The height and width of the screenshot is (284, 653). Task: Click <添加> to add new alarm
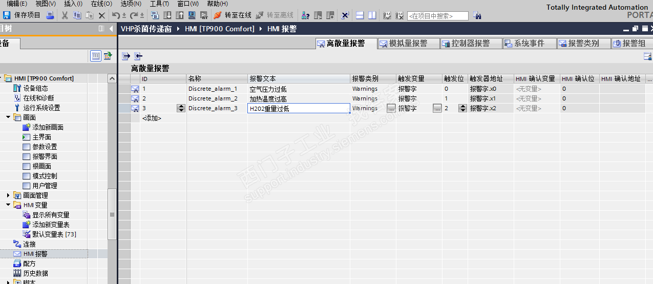coord(152,118)
